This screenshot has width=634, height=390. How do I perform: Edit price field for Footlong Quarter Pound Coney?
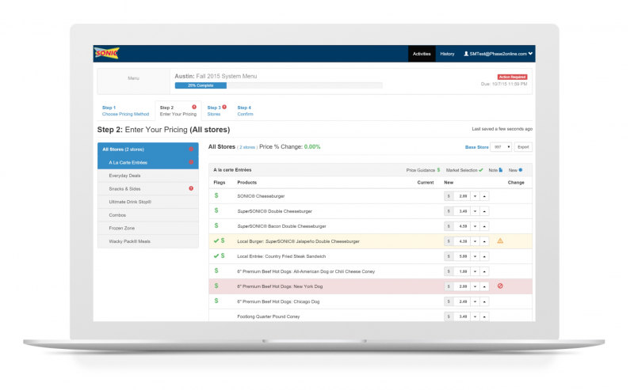pyautogui.click(x=462, y=316)
